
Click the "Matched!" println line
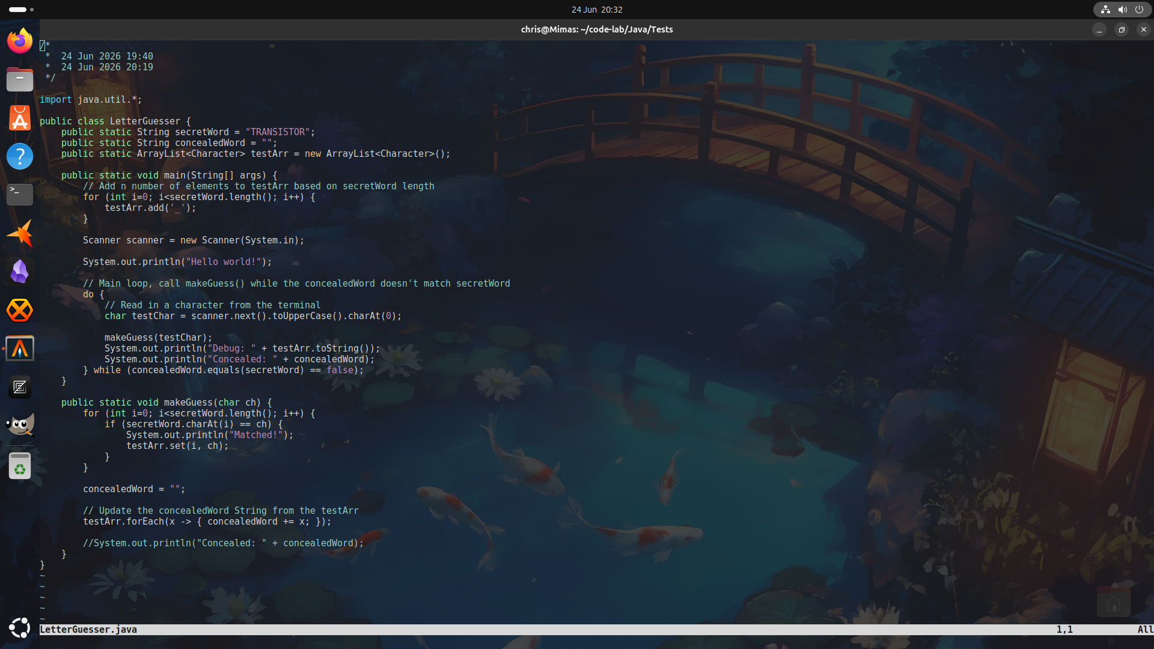pyautogui.click(x=210, y=435)
